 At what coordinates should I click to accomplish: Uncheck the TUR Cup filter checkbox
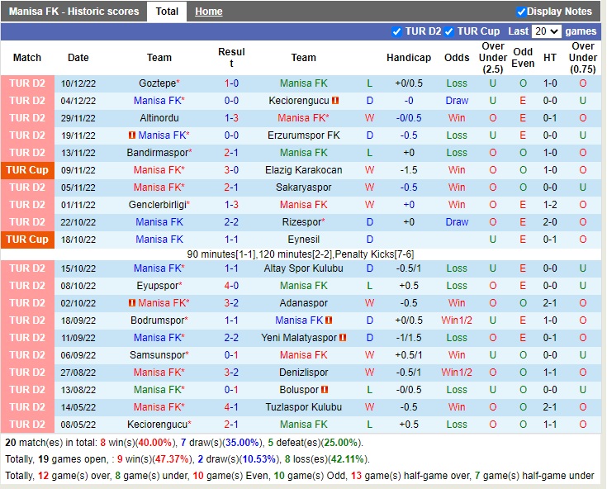click(449, 31)
